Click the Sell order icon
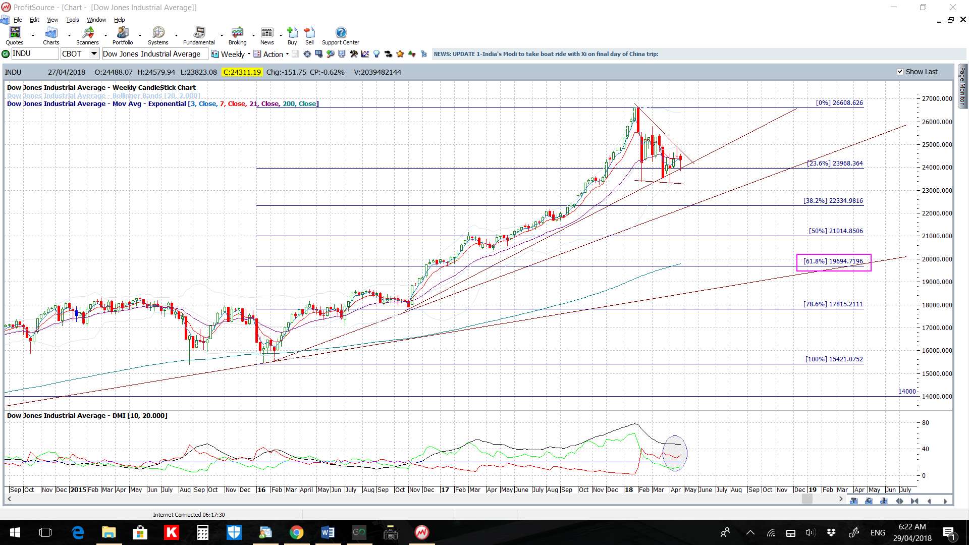The height and width of the screenshot is (545, 969). pos(309,36)
